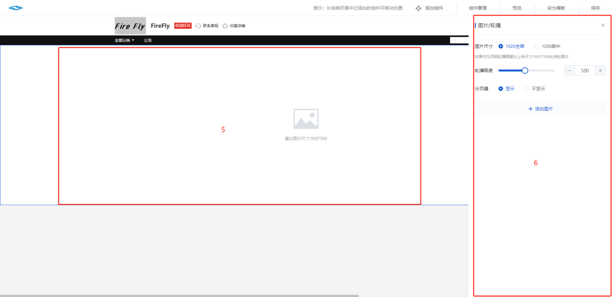Expand the 全部分类 dropdown
Screen dimensions: 612x297
coord(125,40)
